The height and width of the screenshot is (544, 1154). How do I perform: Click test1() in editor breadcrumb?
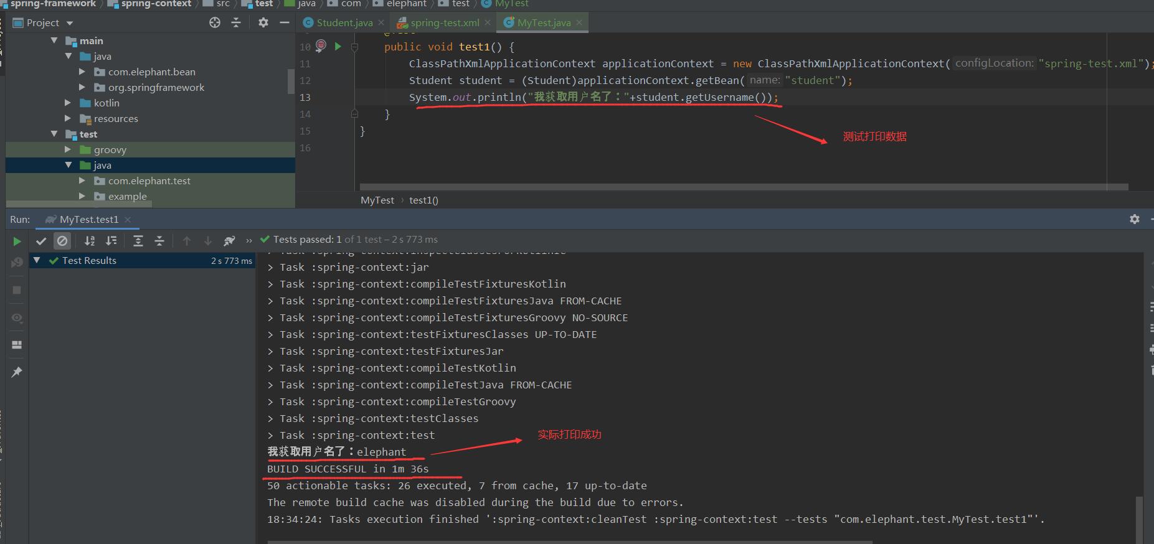423,200
